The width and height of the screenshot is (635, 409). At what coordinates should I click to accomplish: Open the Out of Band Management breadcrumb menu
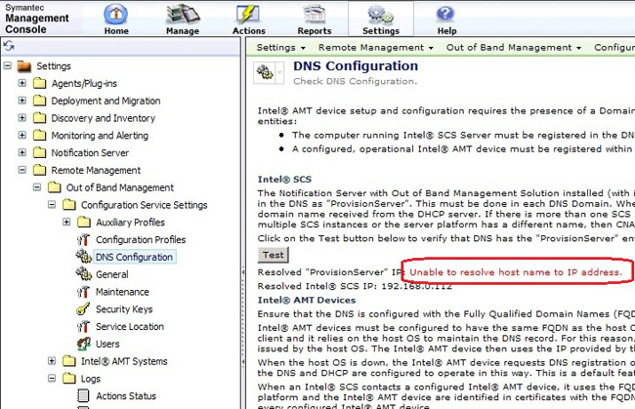514,47
